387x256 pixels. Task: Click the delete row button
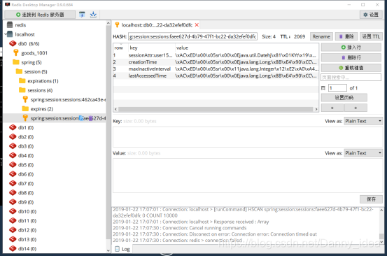pos(351,57)
